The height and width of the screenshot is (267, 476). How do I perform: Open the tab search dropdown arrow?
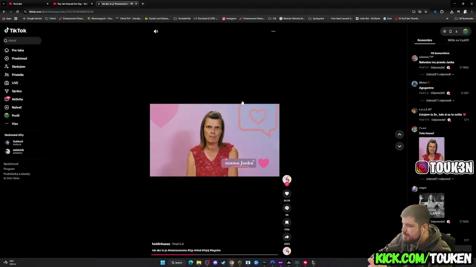click(x=4, y=4)
